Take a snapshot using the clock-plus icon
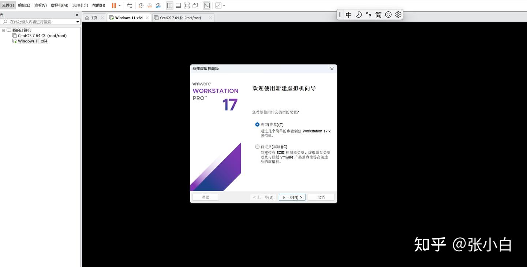The image size is (527, 267). tap(141, 5)
